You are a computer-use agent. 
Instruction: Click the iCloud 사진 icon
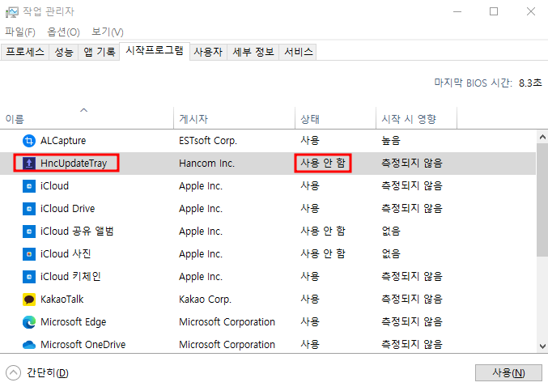tap(29, 254)
